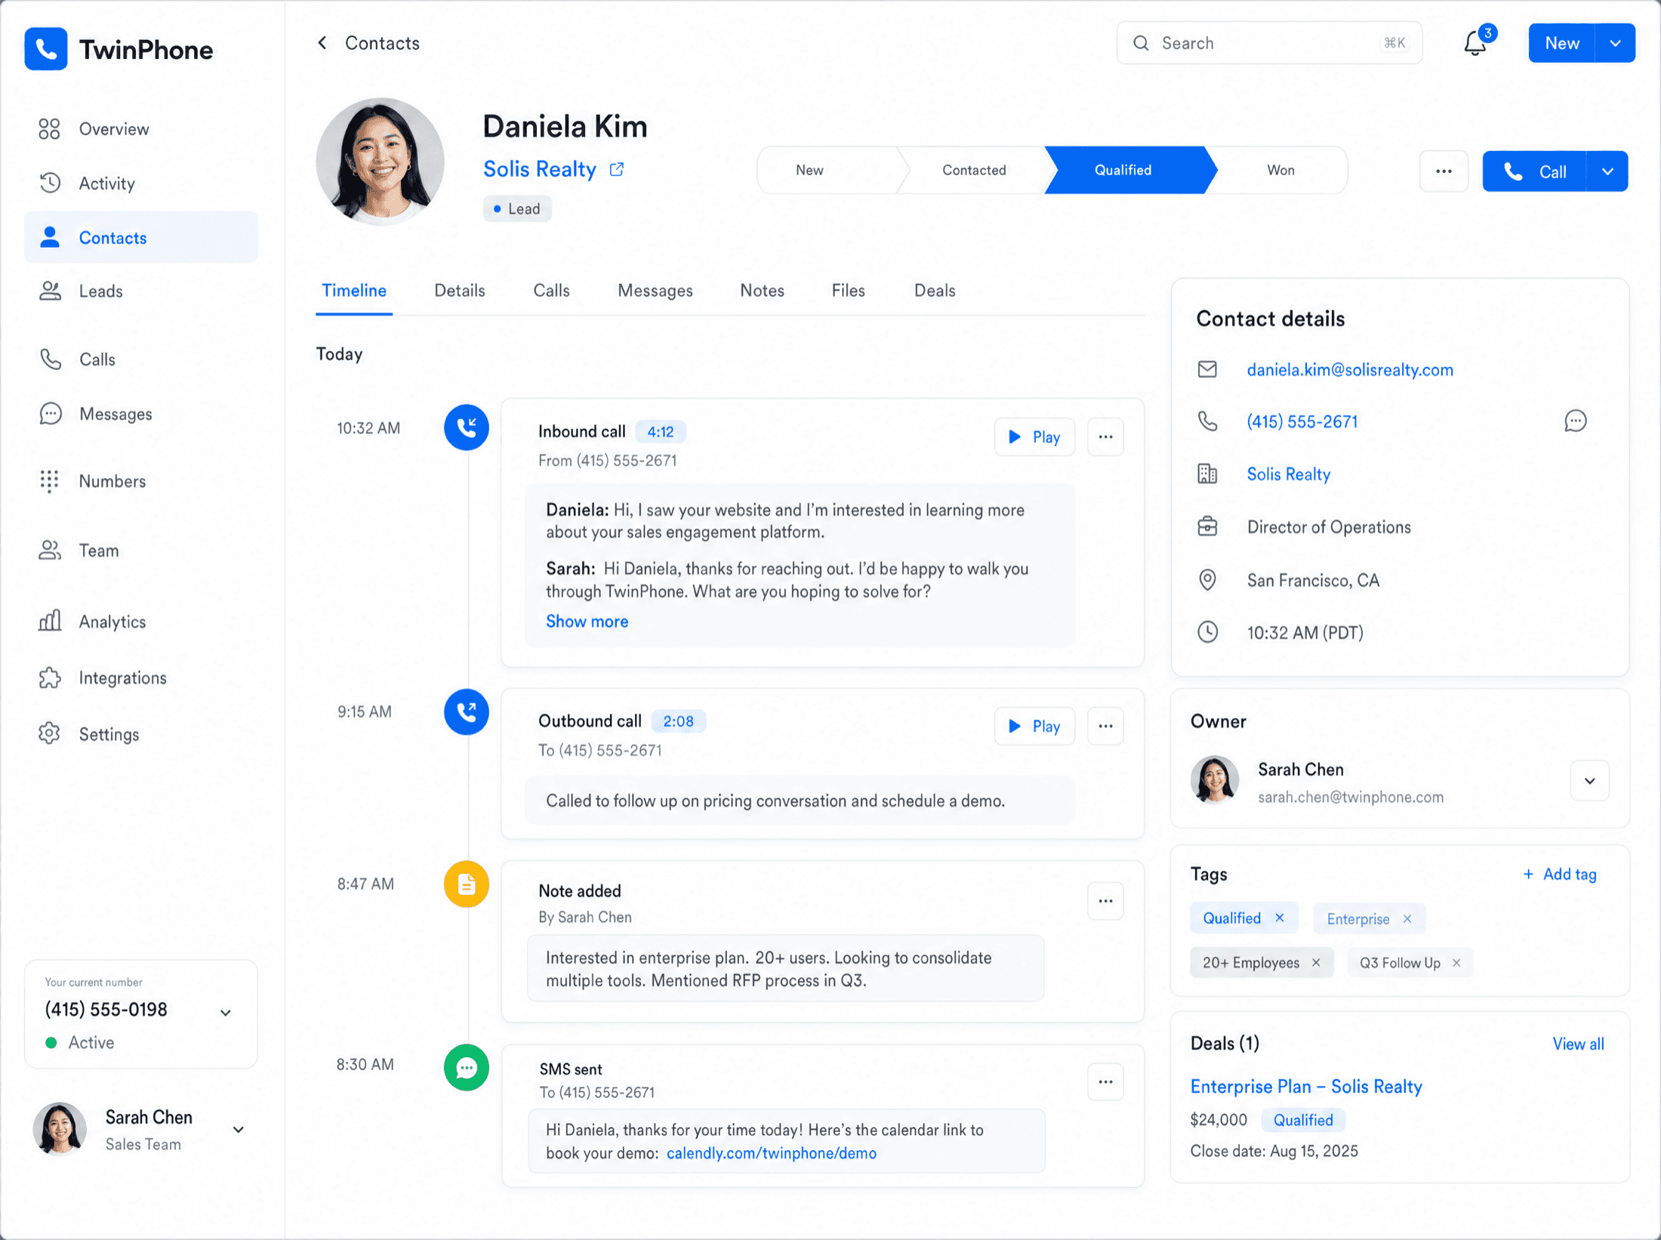Image resolution: width=1661 pixels, height=1240 pixels.
Task: Click the green SMS timeline icon
Action: 467,1068
